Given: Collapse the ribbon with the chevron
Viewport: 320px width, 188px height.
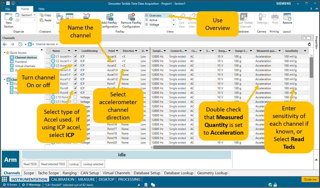Looking at the screenshot, I should [x=316, y=9].
